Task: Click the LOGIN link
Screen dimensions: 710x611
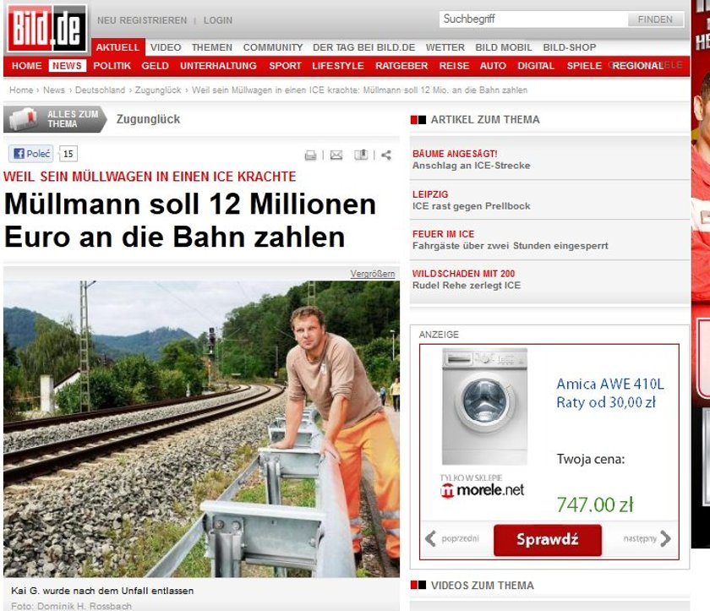Action: coord(218,20)
